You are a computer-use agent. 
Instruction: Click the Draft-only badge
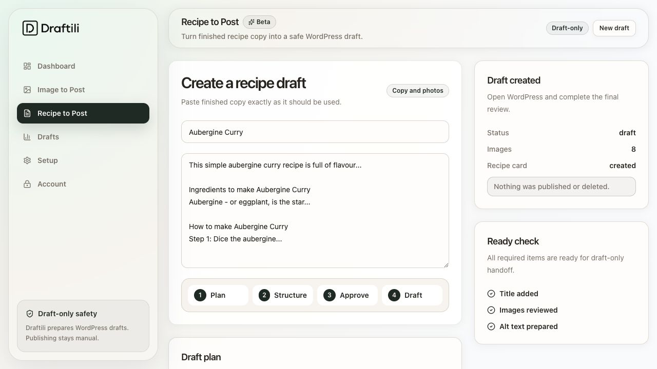point(567,28)
